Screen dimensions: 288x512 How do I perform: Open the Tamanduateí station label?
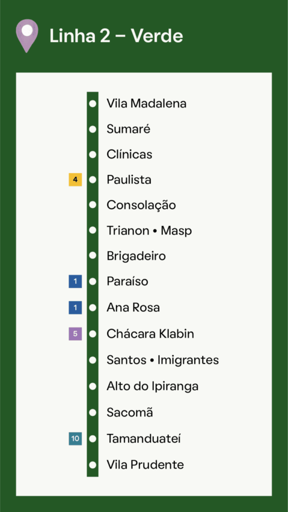pyautogui.click(x=144, y=438)
